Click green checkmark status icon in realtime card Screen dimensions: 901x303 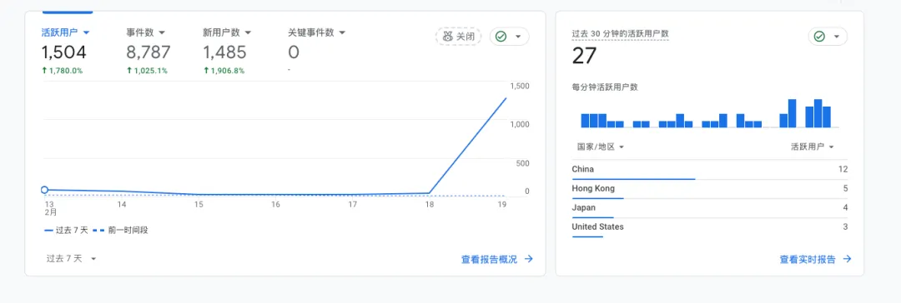pos(819,36)
